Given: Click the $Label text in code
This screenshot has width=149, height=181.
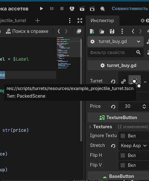Looking at the screenshot, I should tap(21, 59).
